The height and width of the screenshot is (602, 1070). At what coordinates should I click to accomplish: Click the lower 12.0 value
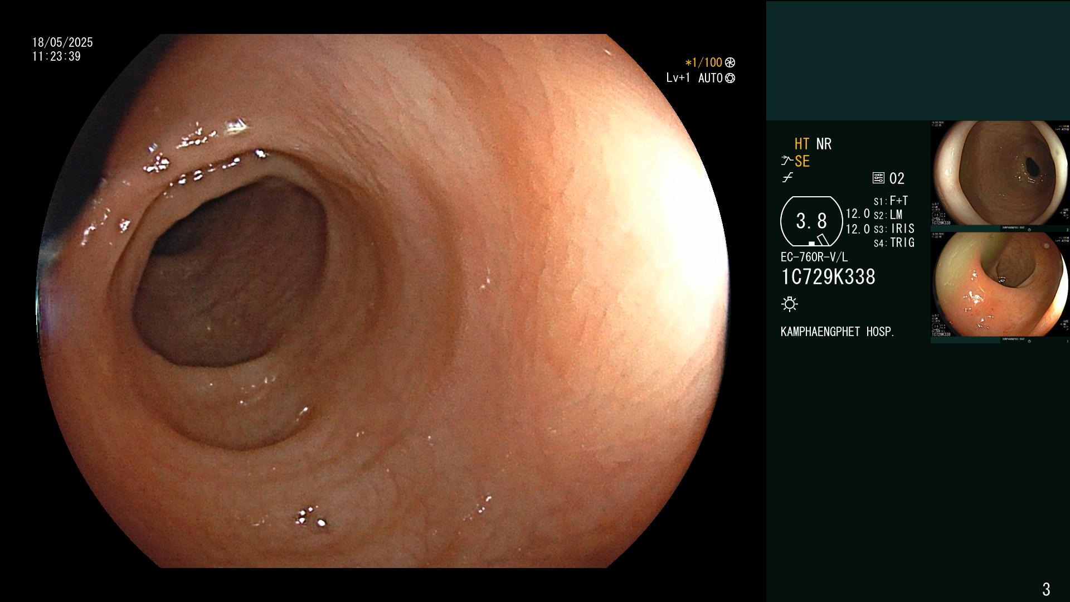tap(858, 229)
